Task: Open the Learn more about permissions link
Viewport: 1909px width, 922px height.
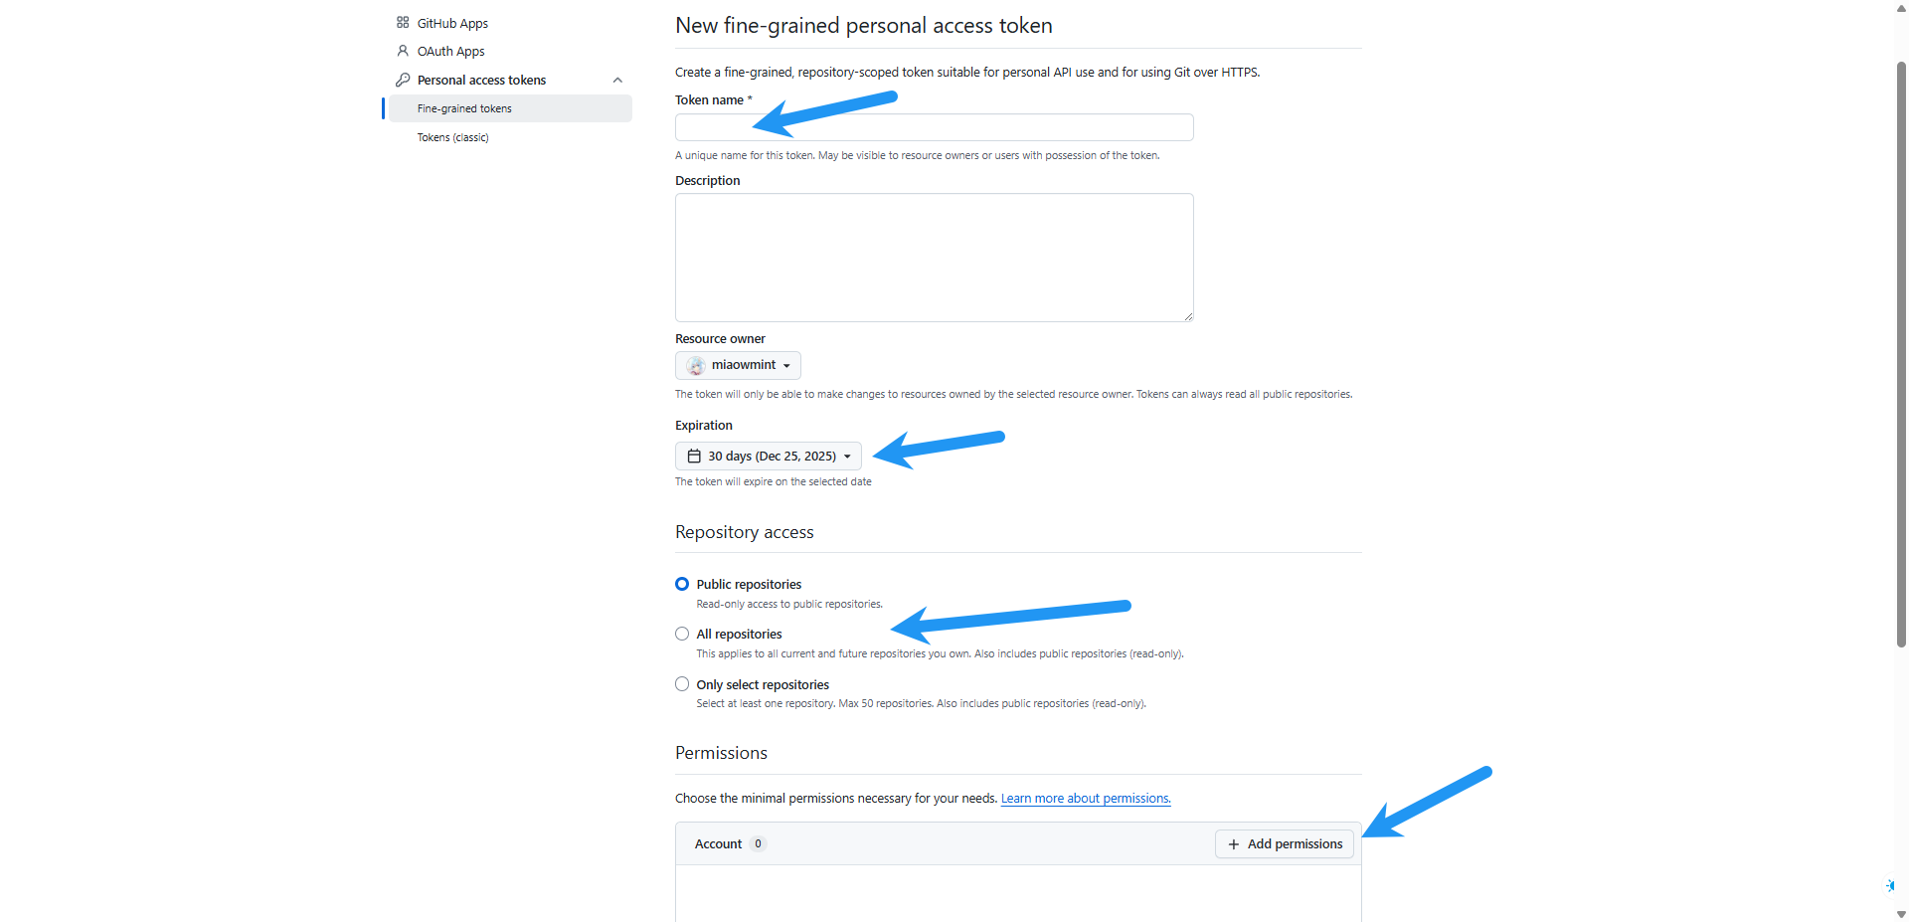Action: pyautogui.click(x=1086, y=799)
